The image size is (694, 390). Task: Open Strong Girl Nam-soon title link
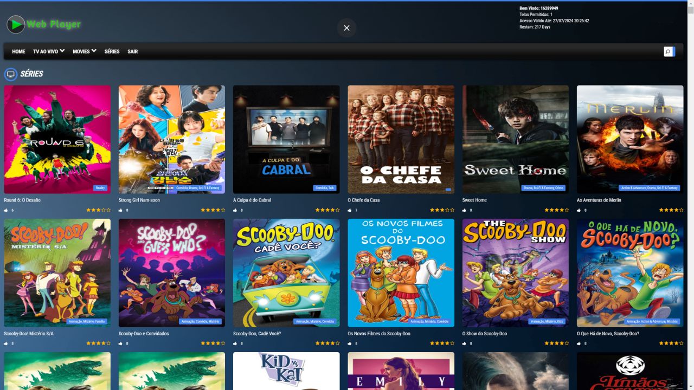pos(139,200)
